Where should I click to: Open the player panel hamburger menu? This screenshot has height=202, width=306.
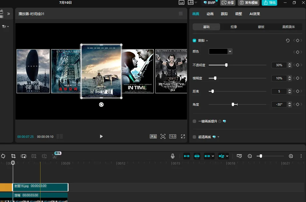pos(181,14)
